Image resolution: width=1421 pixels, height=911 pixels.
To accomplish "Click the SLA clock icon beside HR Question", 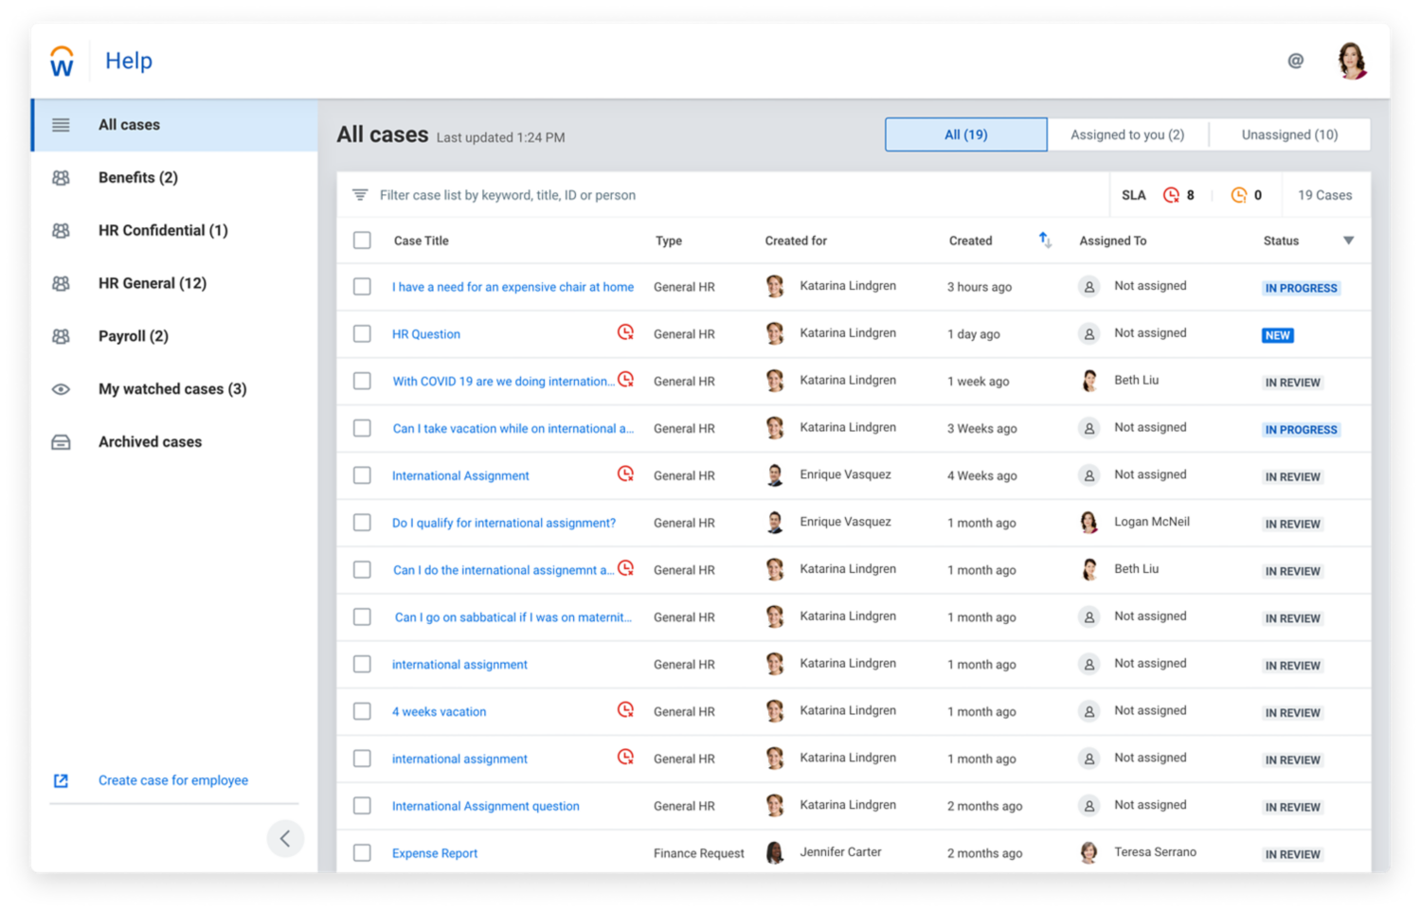I will point(625,333).
